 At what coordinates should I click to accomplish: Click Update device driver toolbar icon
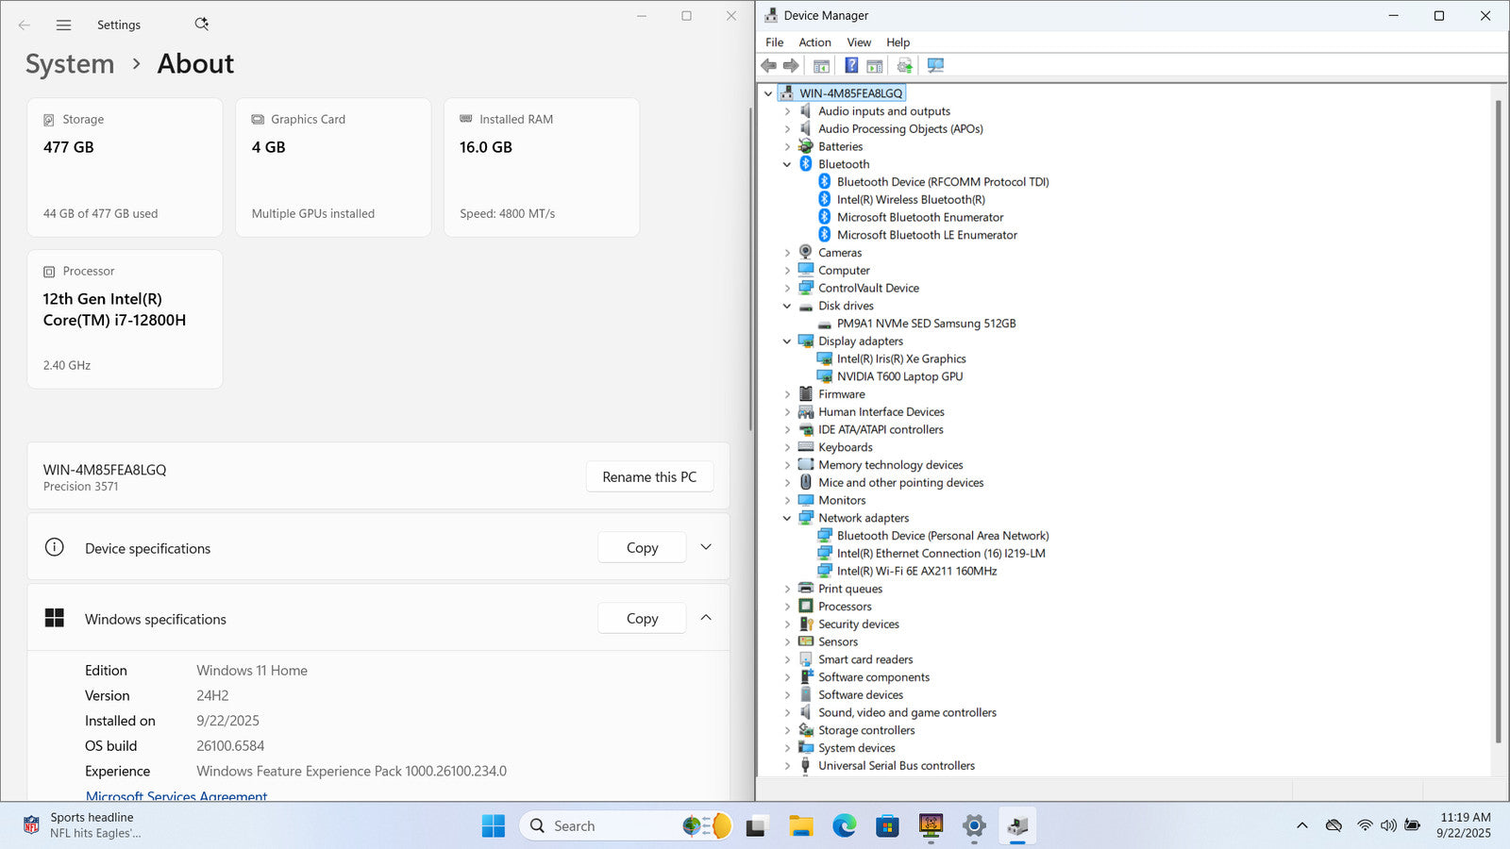[x=904, y=66]
